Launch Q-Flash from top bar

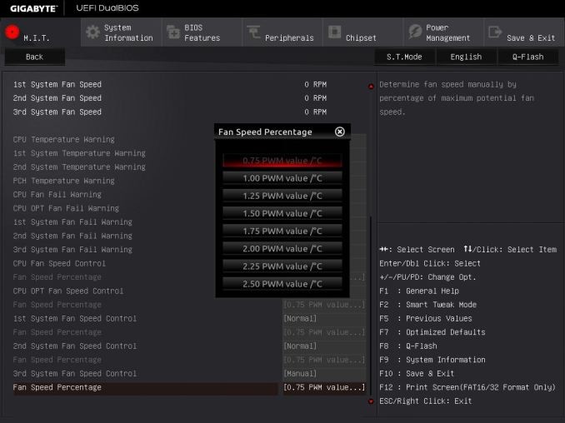(527, 57)
